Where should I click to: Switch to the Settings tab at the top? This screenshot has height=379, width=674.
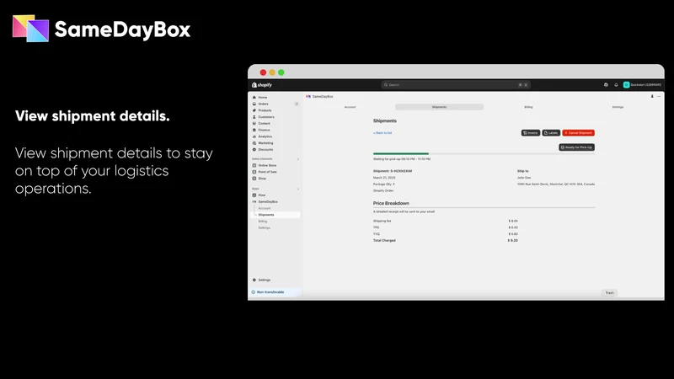click(618, 107)
